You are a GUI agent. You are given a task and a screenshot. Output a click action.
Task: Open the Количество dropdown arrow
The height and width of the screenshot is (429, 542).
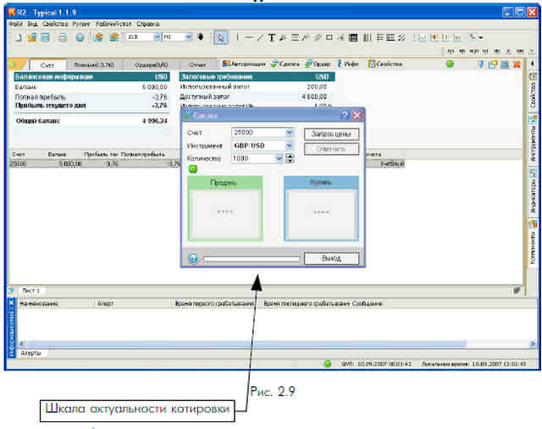point(279,158)
